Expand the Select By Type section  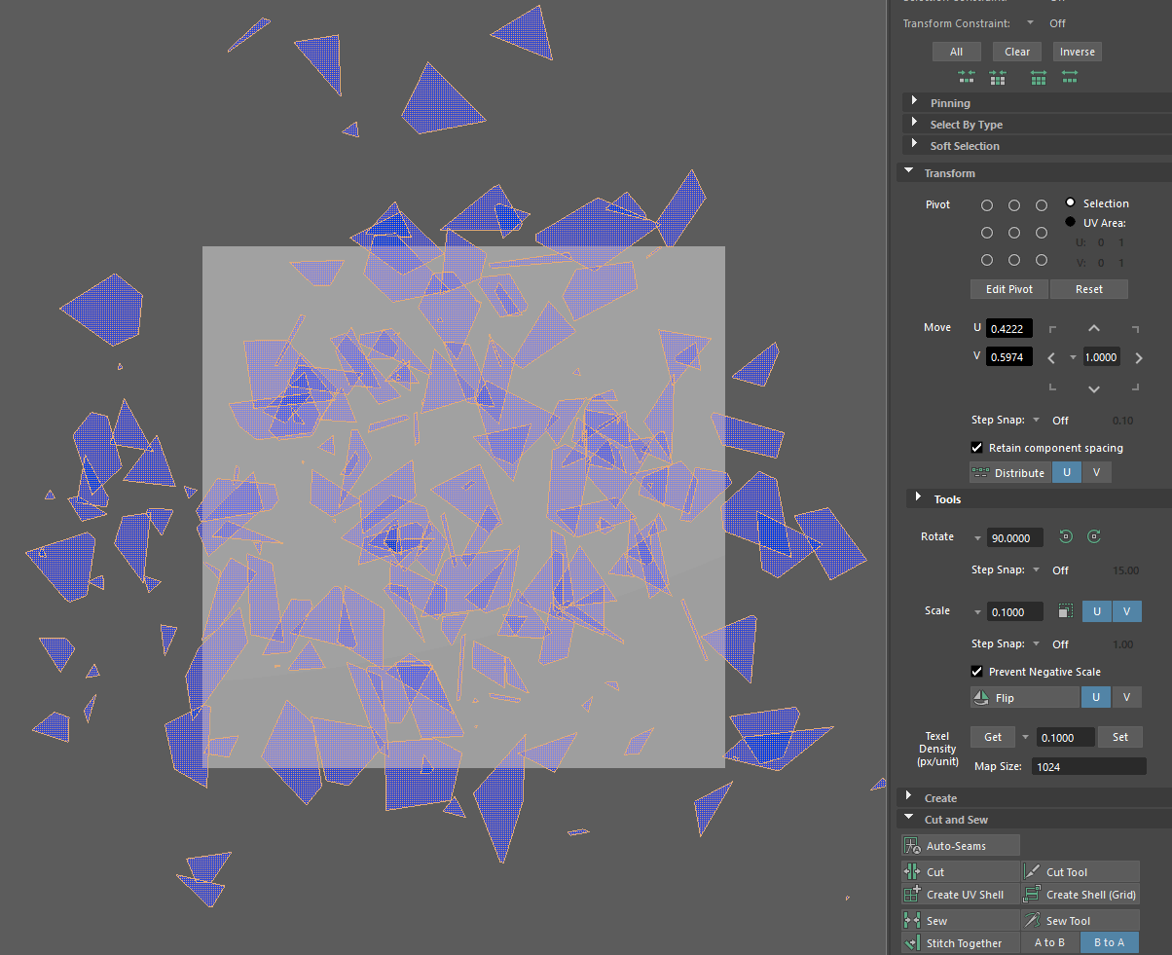click(x=915, y=124)
